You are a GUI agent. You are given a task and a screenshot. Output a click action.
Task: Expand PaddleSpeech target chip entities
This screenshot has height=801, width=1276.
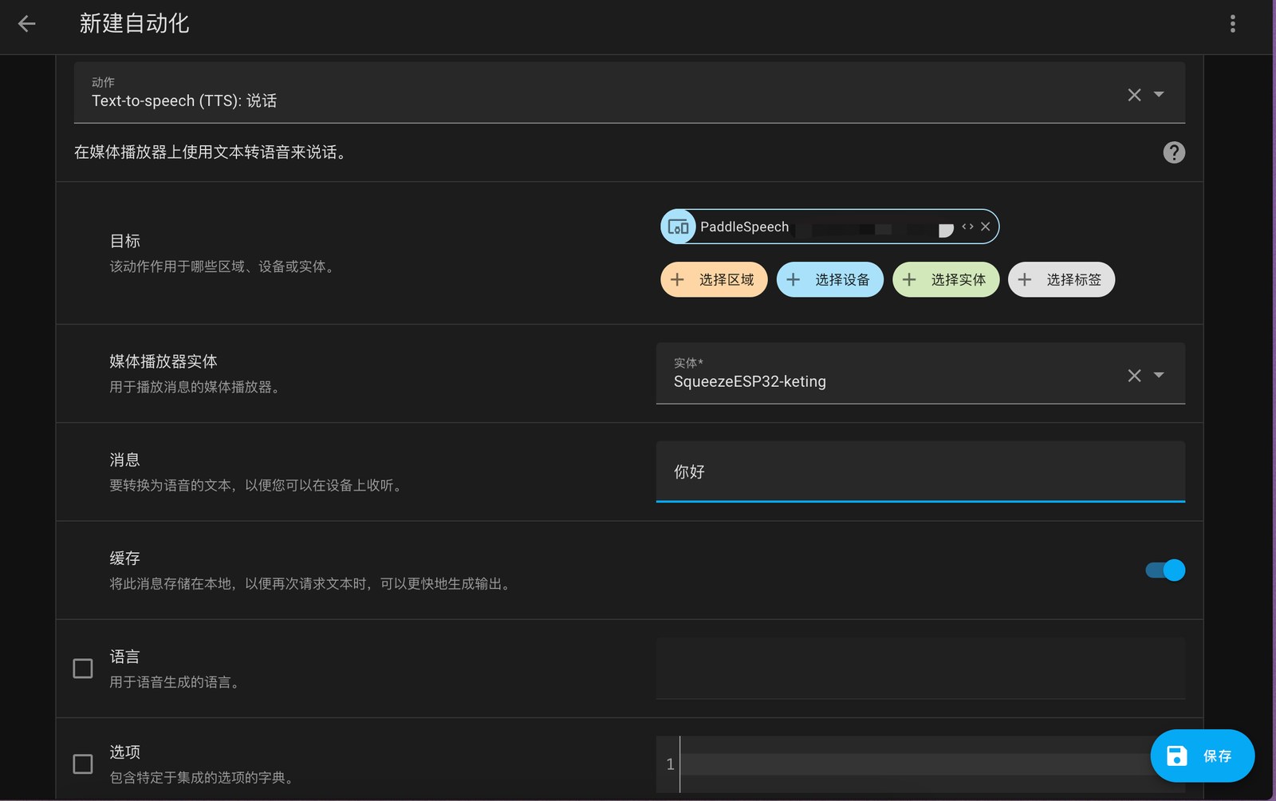click(x=967, y=227)
